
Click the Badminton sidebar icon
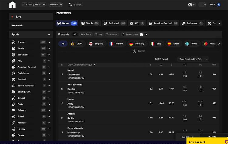click(13, 73)
